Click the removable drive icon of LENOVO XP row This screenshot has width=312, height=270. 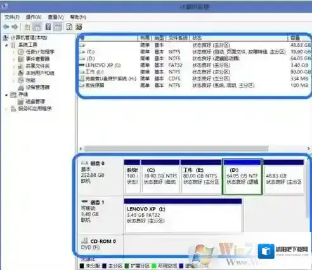82,65
